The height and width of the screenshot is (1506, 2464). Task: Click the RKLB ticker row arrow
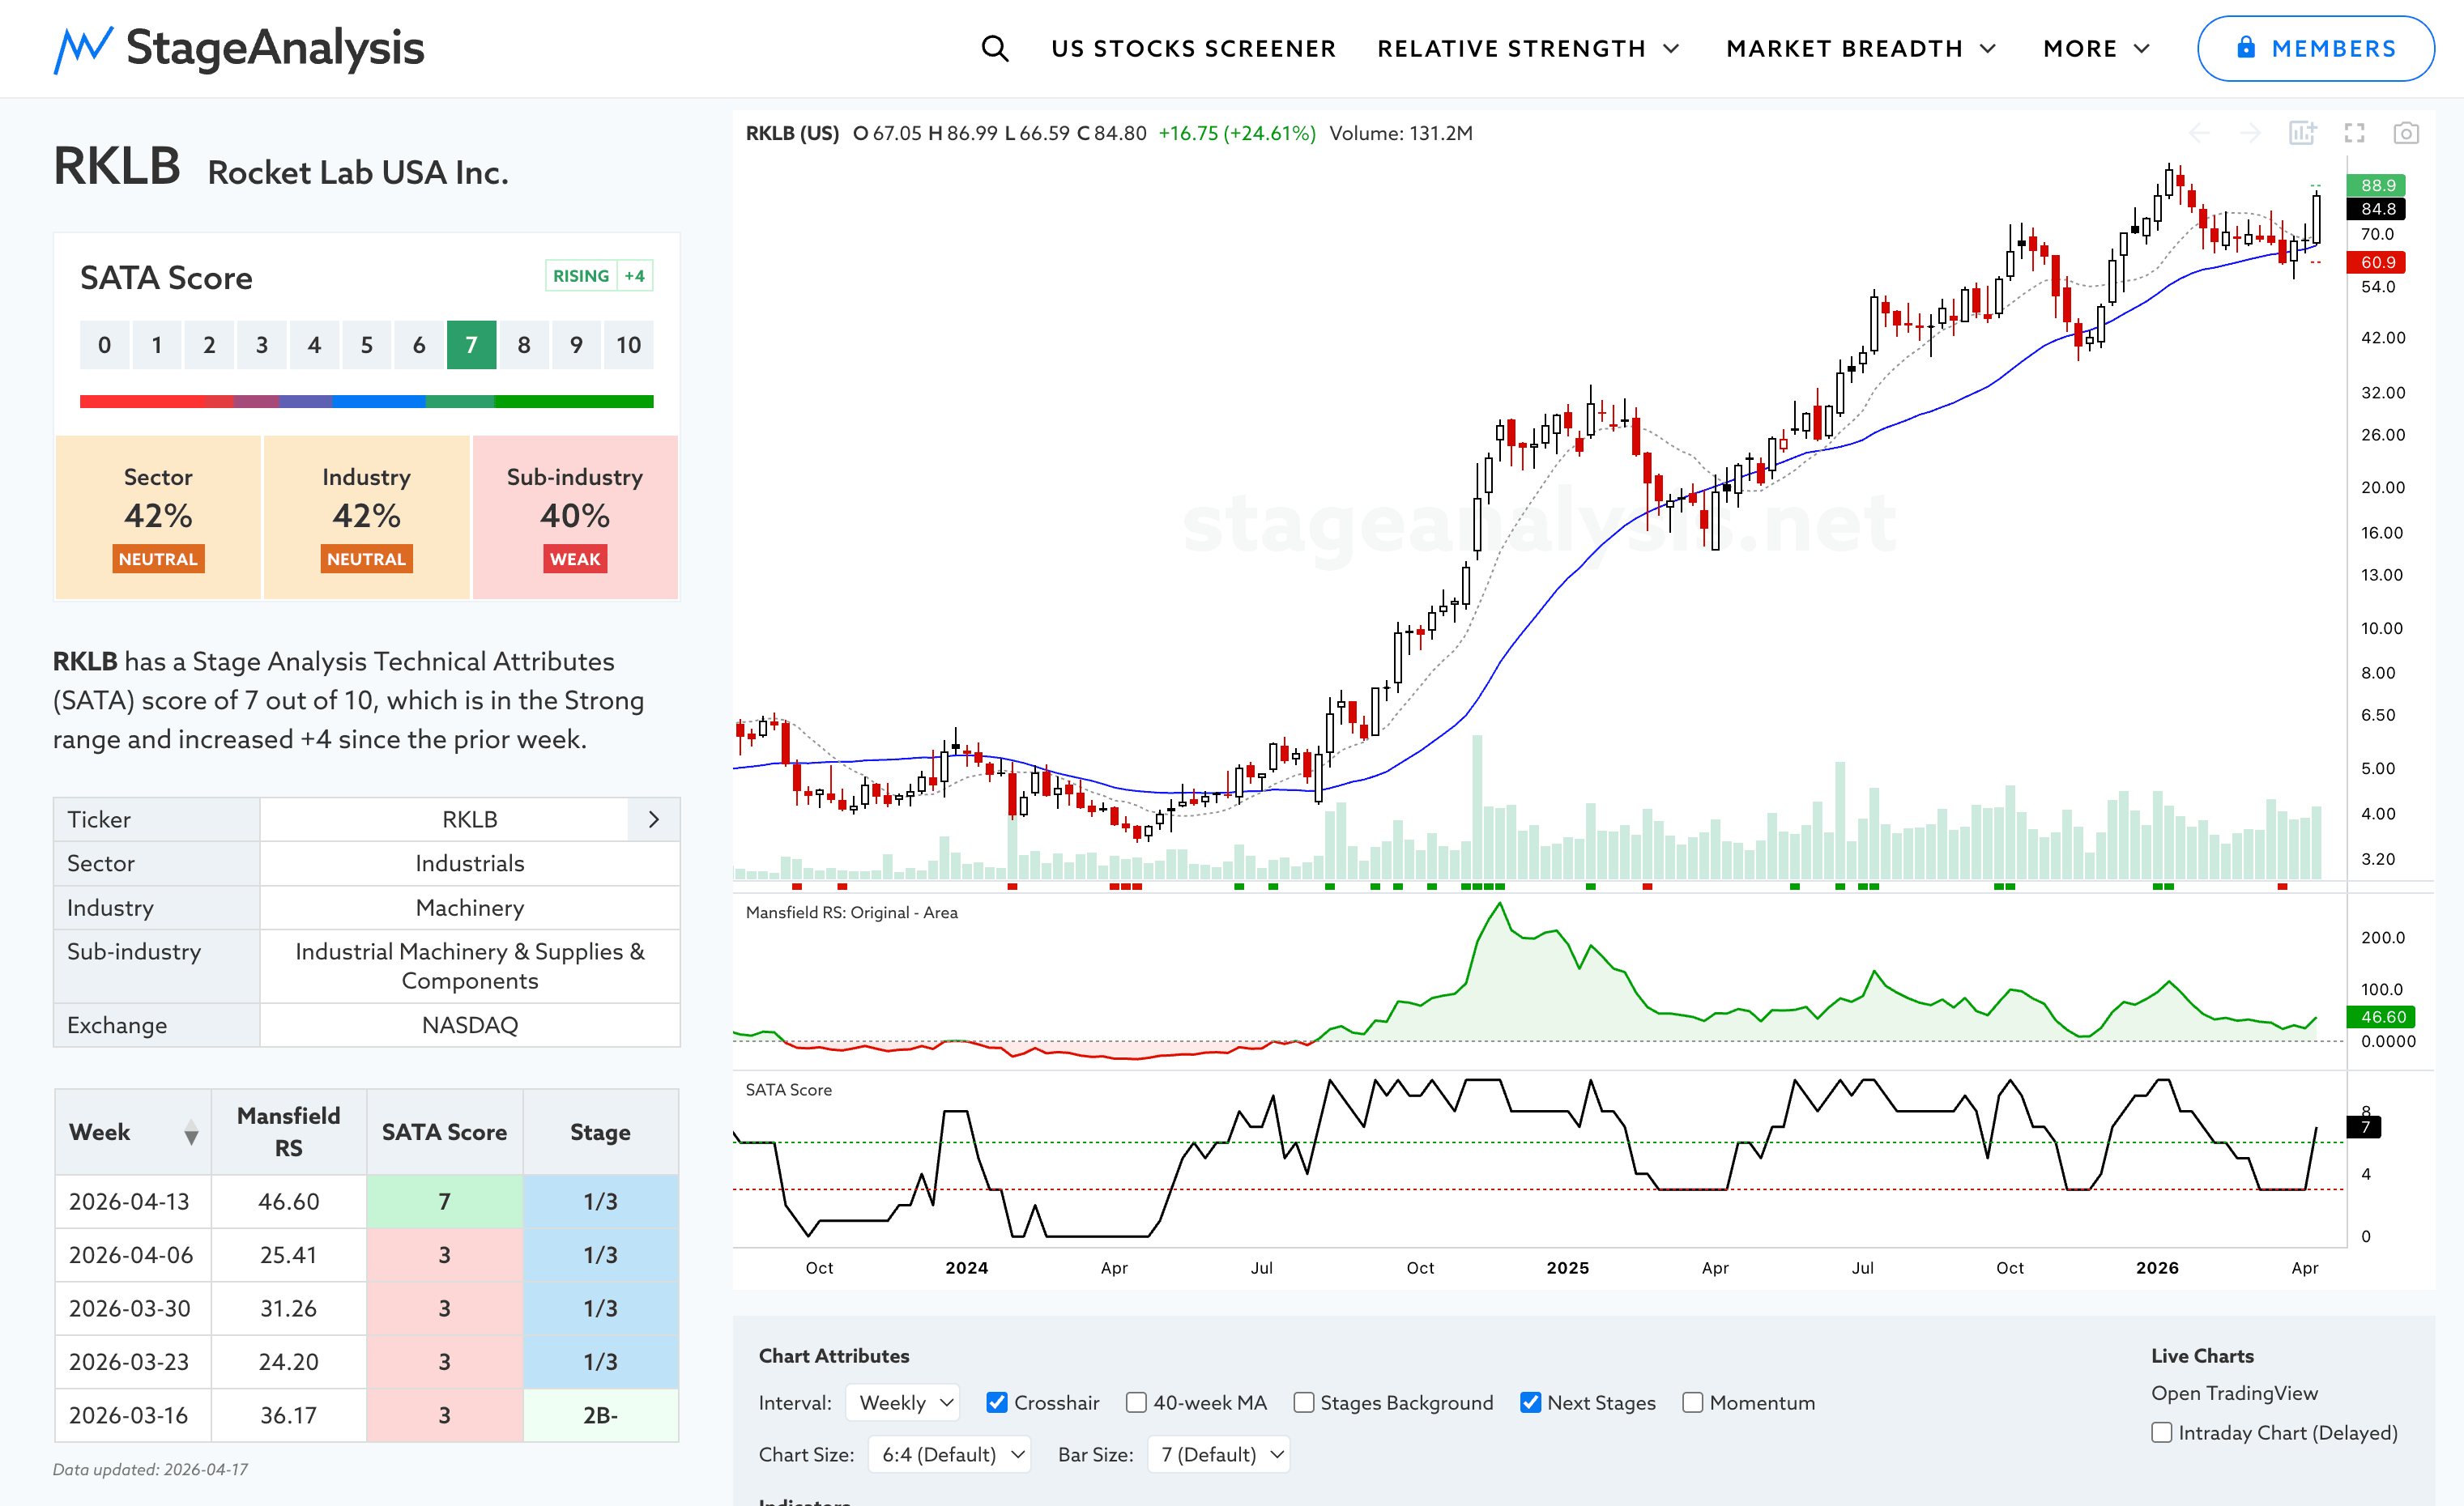pos(654,819)
